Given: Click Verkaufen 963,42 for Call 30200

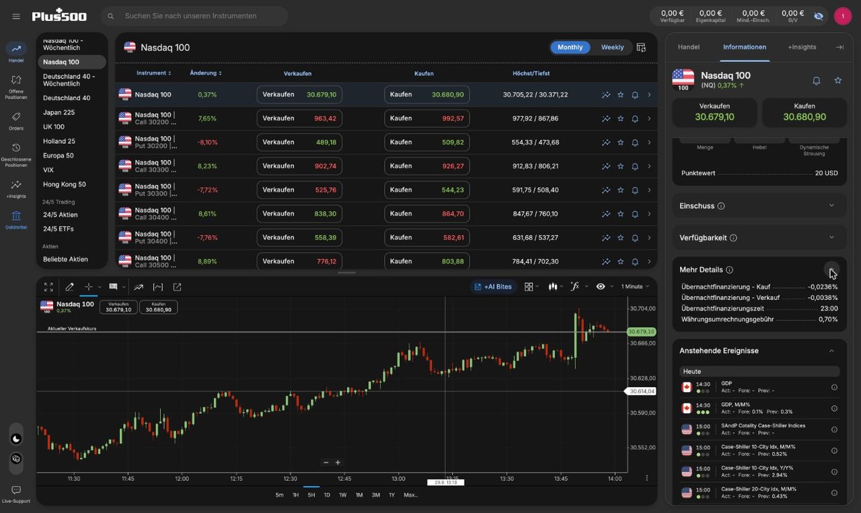Looking at the screenshot, I should [299, 118].
